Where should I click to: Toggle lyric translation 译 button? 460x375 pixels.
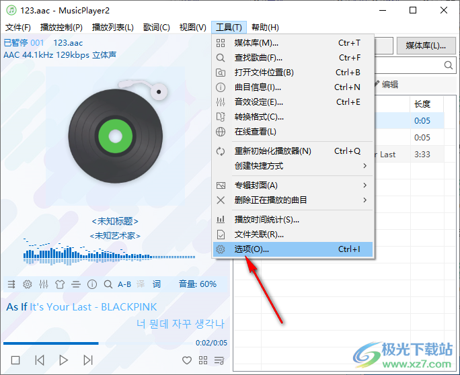pos(141,284)
